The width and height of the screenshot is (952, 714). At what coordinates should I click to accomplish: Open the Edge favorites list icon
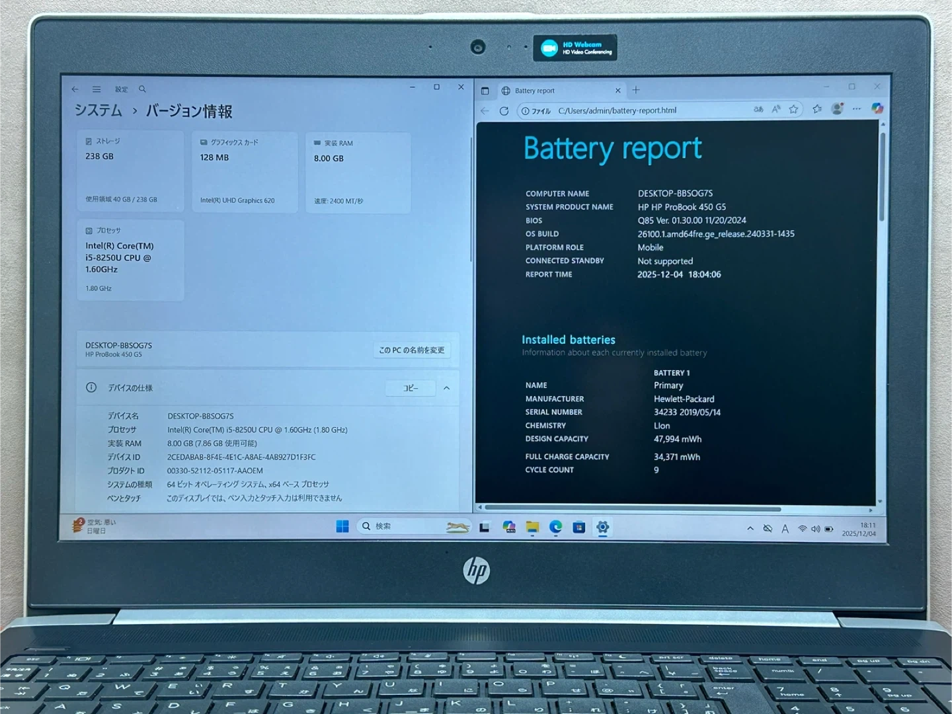point(817,109)
